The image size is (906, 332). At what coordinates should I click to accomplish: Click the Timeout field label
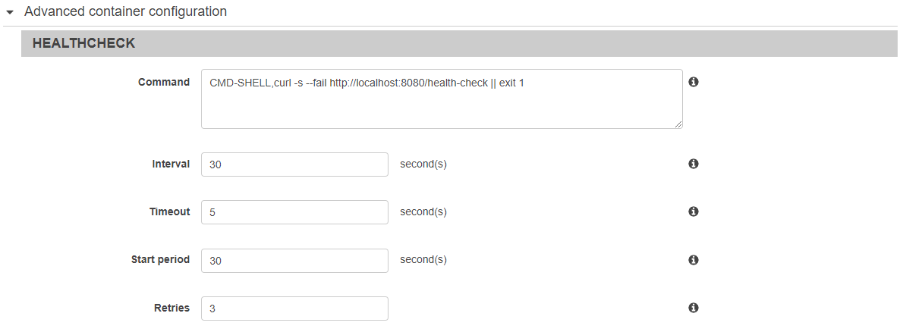[169, 212]
